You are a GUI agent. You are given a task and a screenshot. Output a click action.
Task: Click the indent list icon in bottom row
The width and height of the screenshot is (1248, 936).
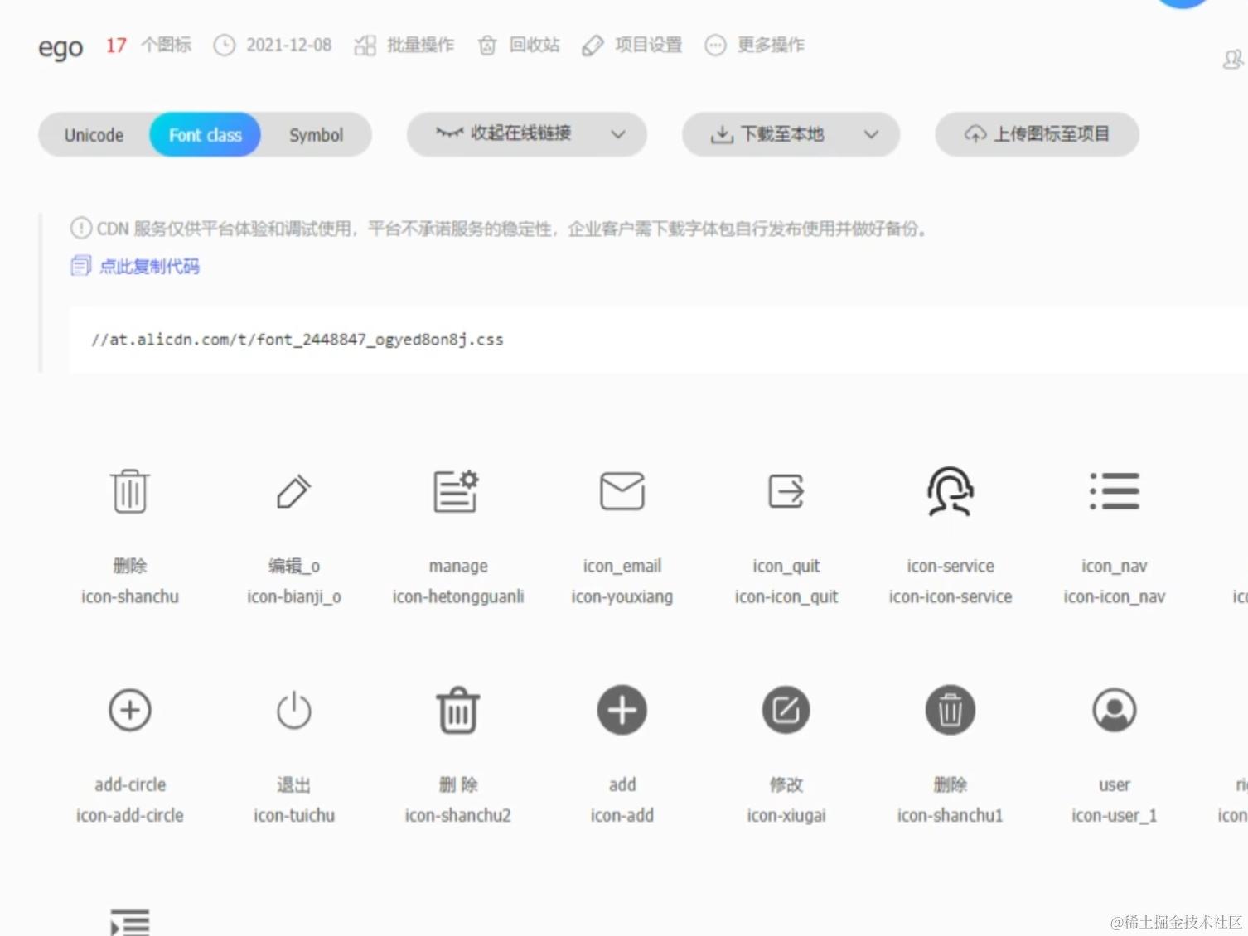tap(130, 922)
